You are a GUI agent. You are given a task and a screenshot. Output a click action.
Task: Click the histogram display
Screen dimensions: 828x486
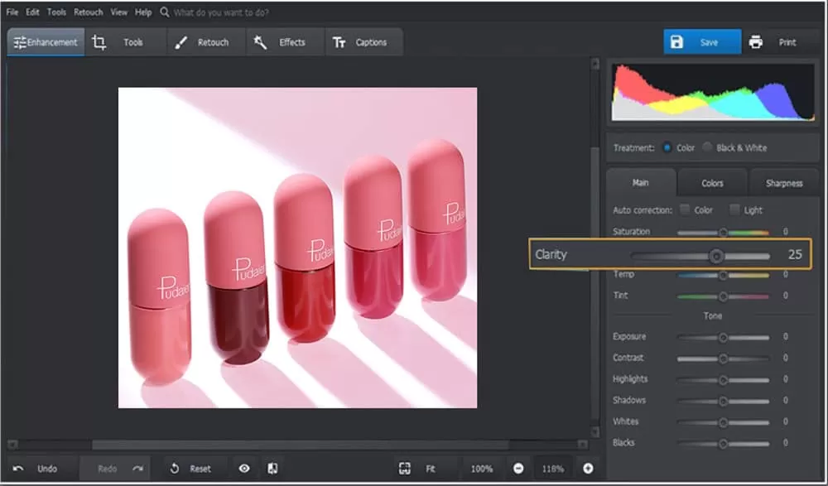(713, 93)
